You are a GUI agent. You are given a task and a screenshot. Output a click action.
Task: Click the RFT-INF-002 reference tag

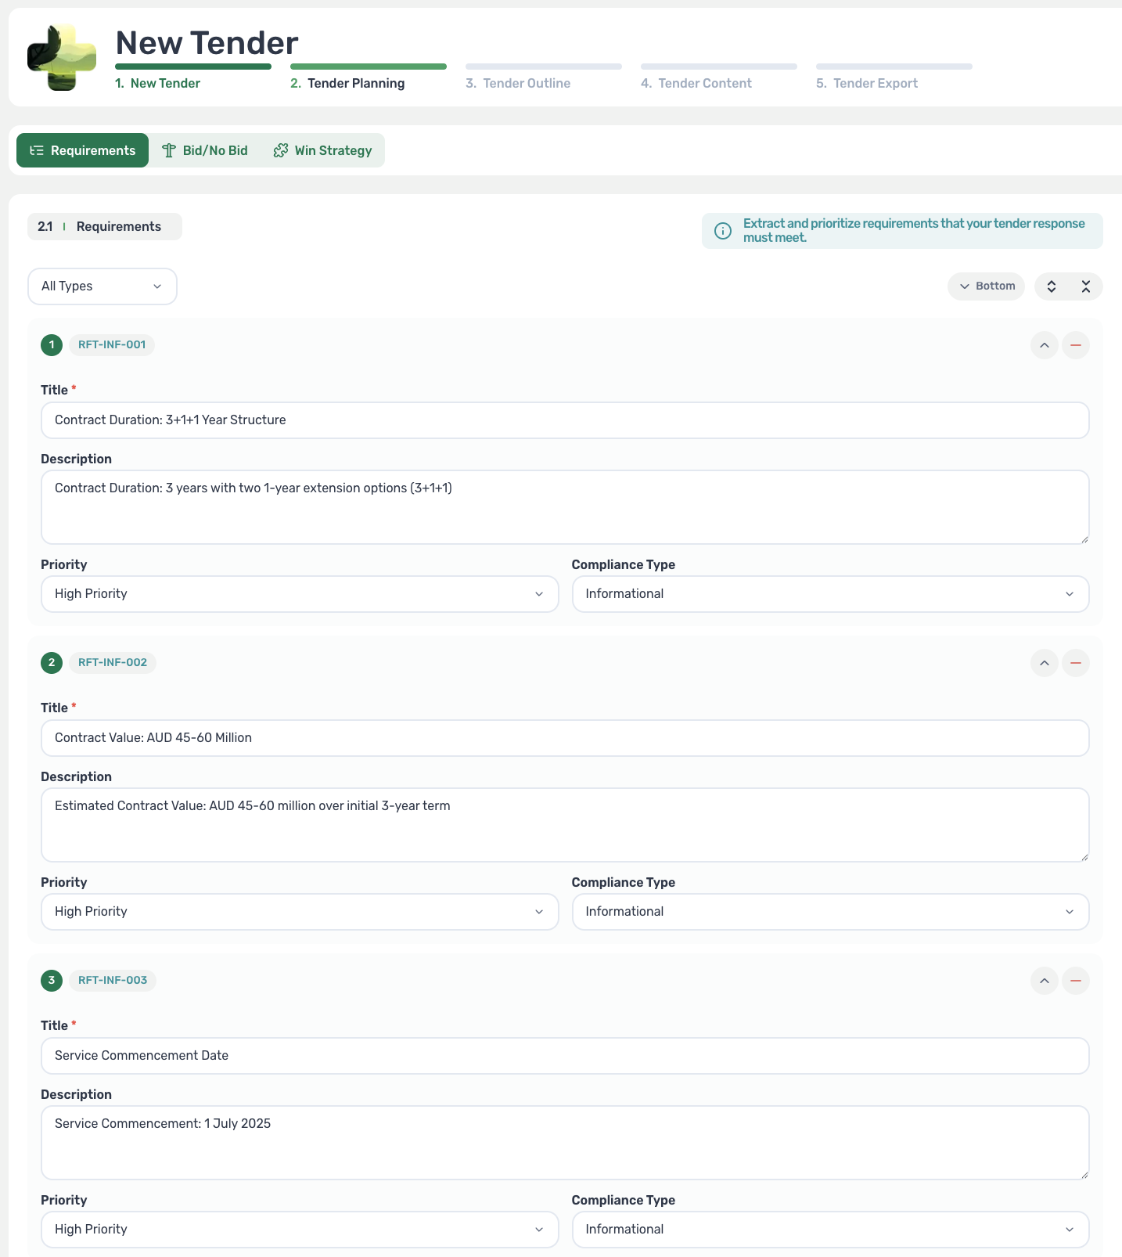coord(113,662)
